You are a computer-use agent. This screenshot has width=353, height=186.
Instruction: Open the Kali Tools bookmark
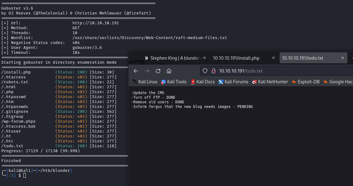(x=174, y=82)
